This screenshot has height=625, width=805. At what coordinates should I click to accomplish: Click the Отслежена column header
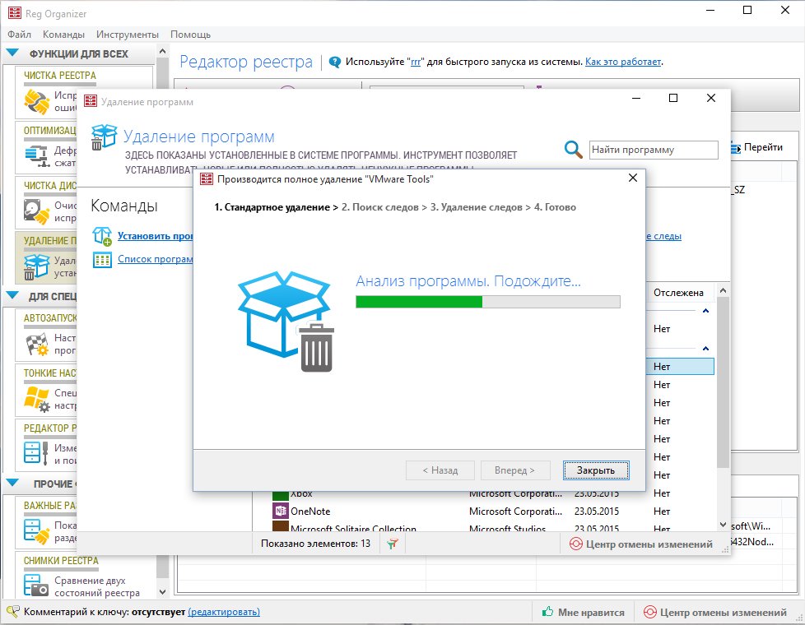click(678, 293)
